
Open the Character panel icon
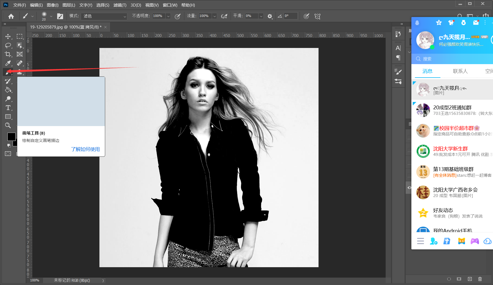398,48
